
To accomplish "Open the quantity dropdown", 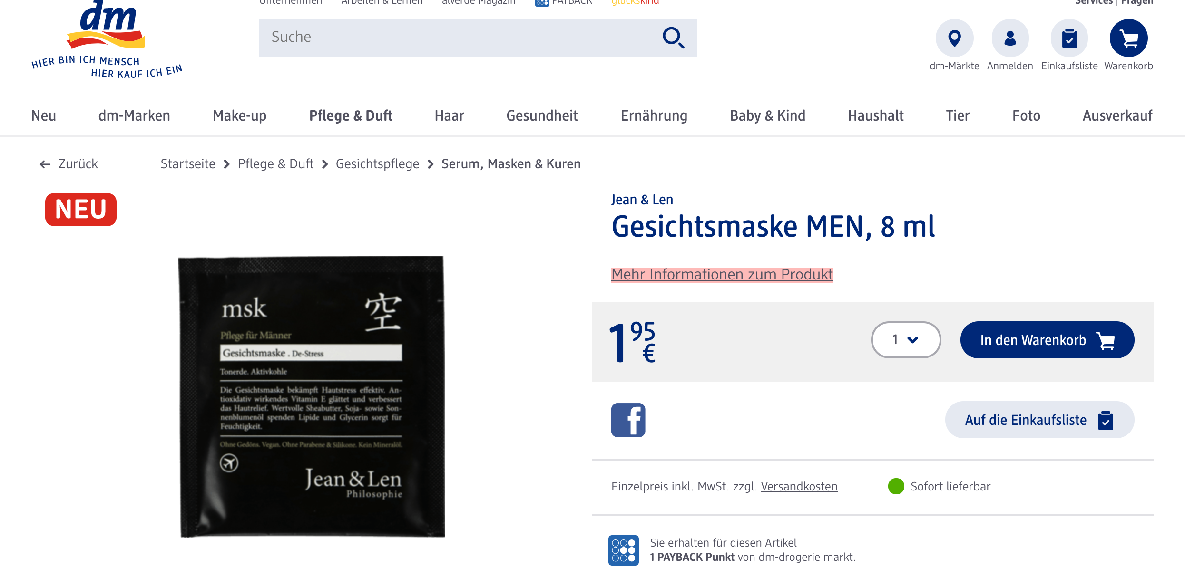I will coord(905,340).
